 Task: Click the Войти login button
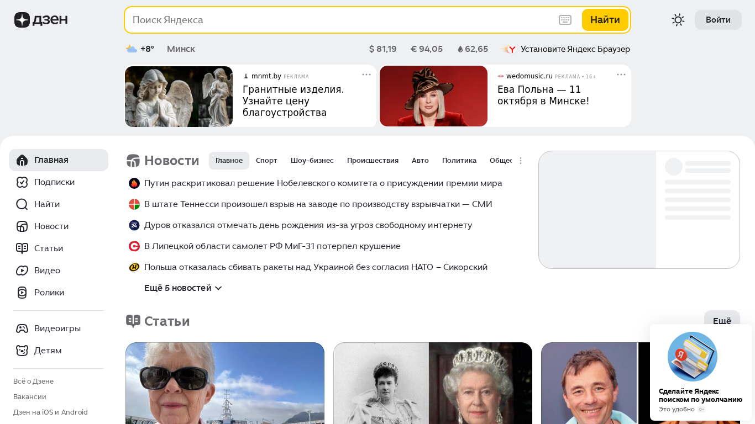coord(718,20)
